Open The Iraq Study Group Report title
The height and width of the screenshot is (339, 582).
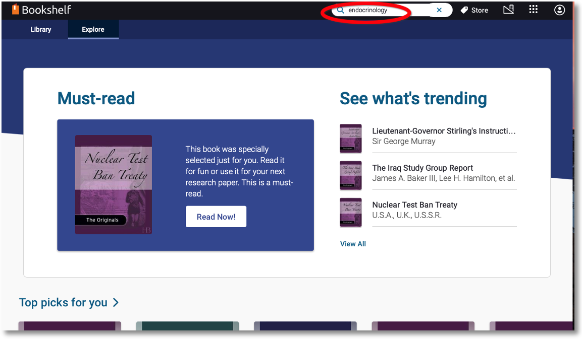coord(422,168)
